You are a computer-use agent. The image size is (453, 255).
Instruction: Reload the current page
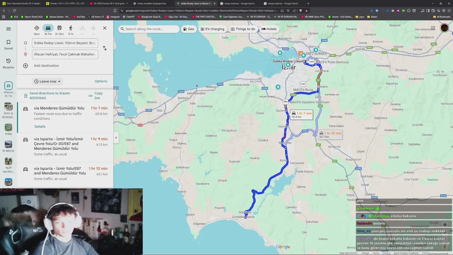tap(14, 11)
